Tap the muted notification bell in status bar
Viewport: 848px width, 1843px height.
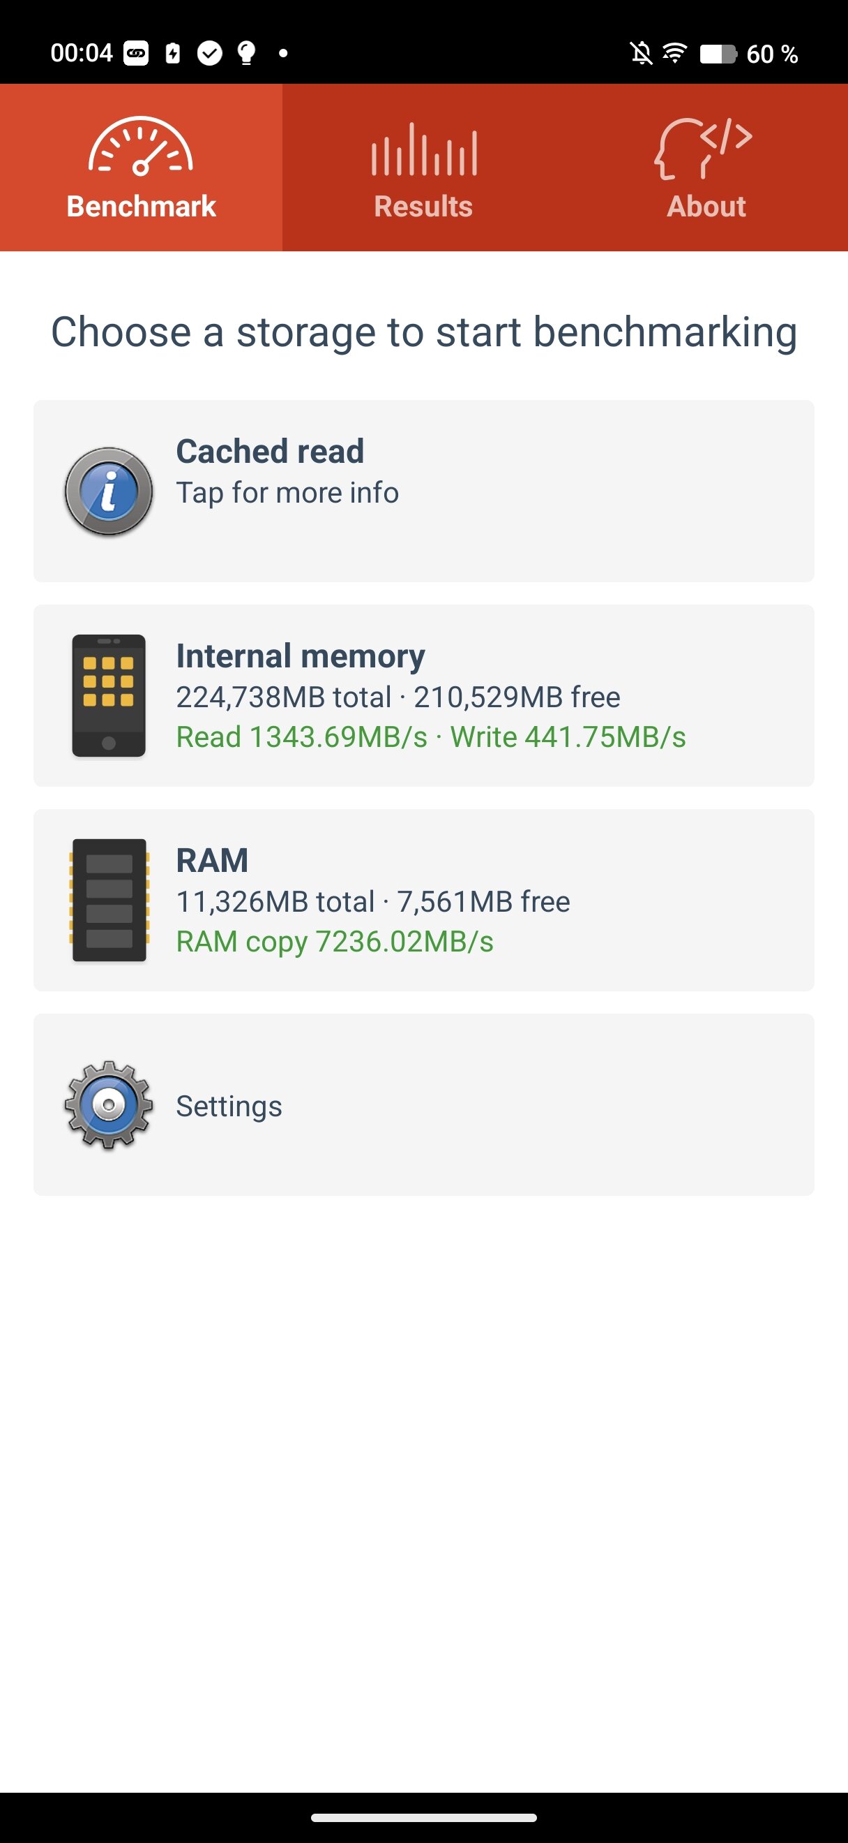point(641,54)
